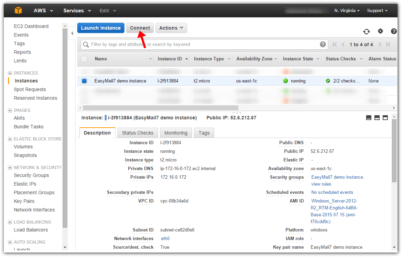This screenshot has width=402, height=257.
Task: Open the Windows_Server-2012 AMI ID link
Action: pos(334,211)
